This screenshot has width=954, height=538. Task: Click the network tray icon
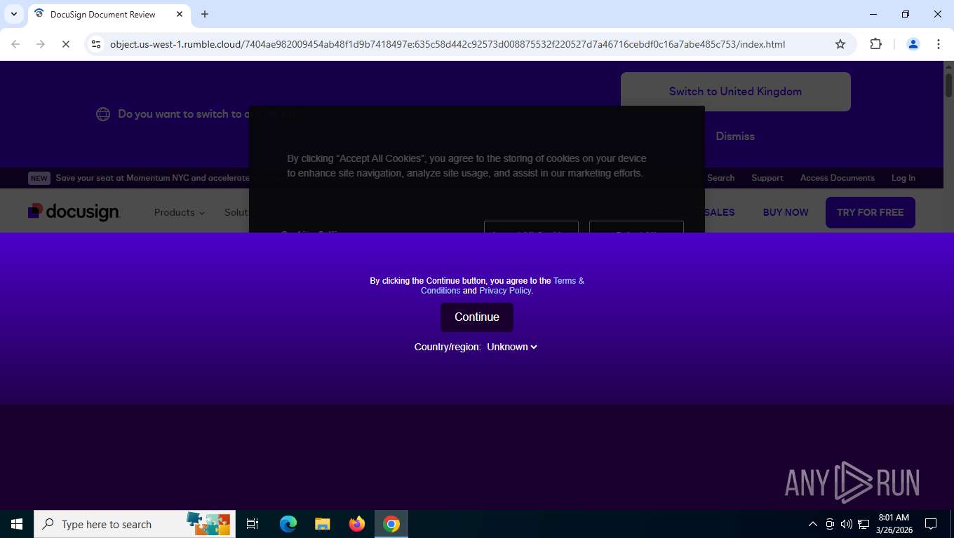coord(864,524)
